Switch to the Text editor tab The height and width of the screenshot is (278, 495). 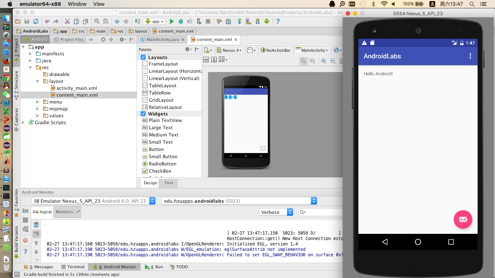point(169,183)
